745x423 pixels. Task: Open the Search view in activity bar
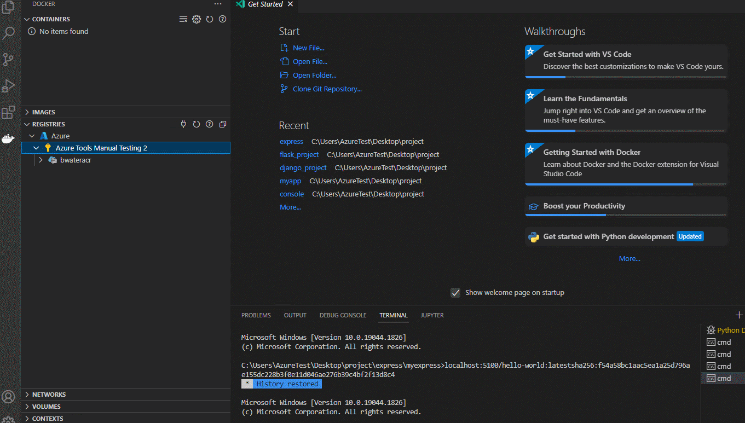coord(8,33)
